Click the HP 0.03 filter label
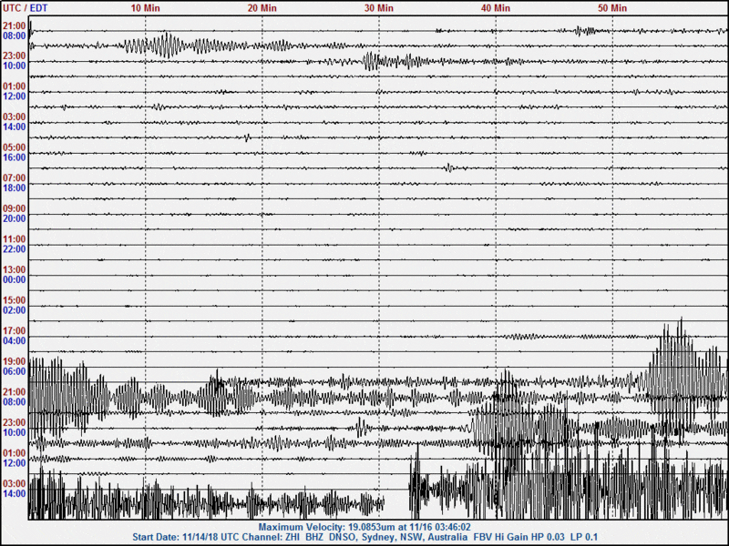 tap(554, 537)
